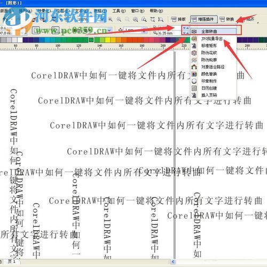This screenshot has width=267, height=267.
Task: Choose 颜色替换 in the plugin menu
Action: pos(214,74)
